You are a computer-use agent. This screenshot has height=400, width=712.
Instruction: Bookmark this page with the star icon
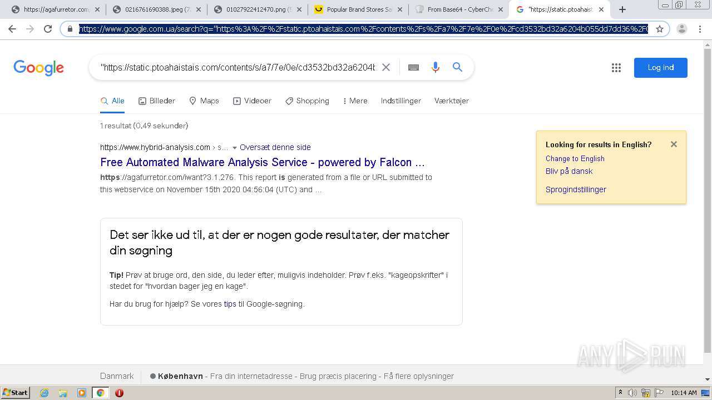(x=660, y=29)
